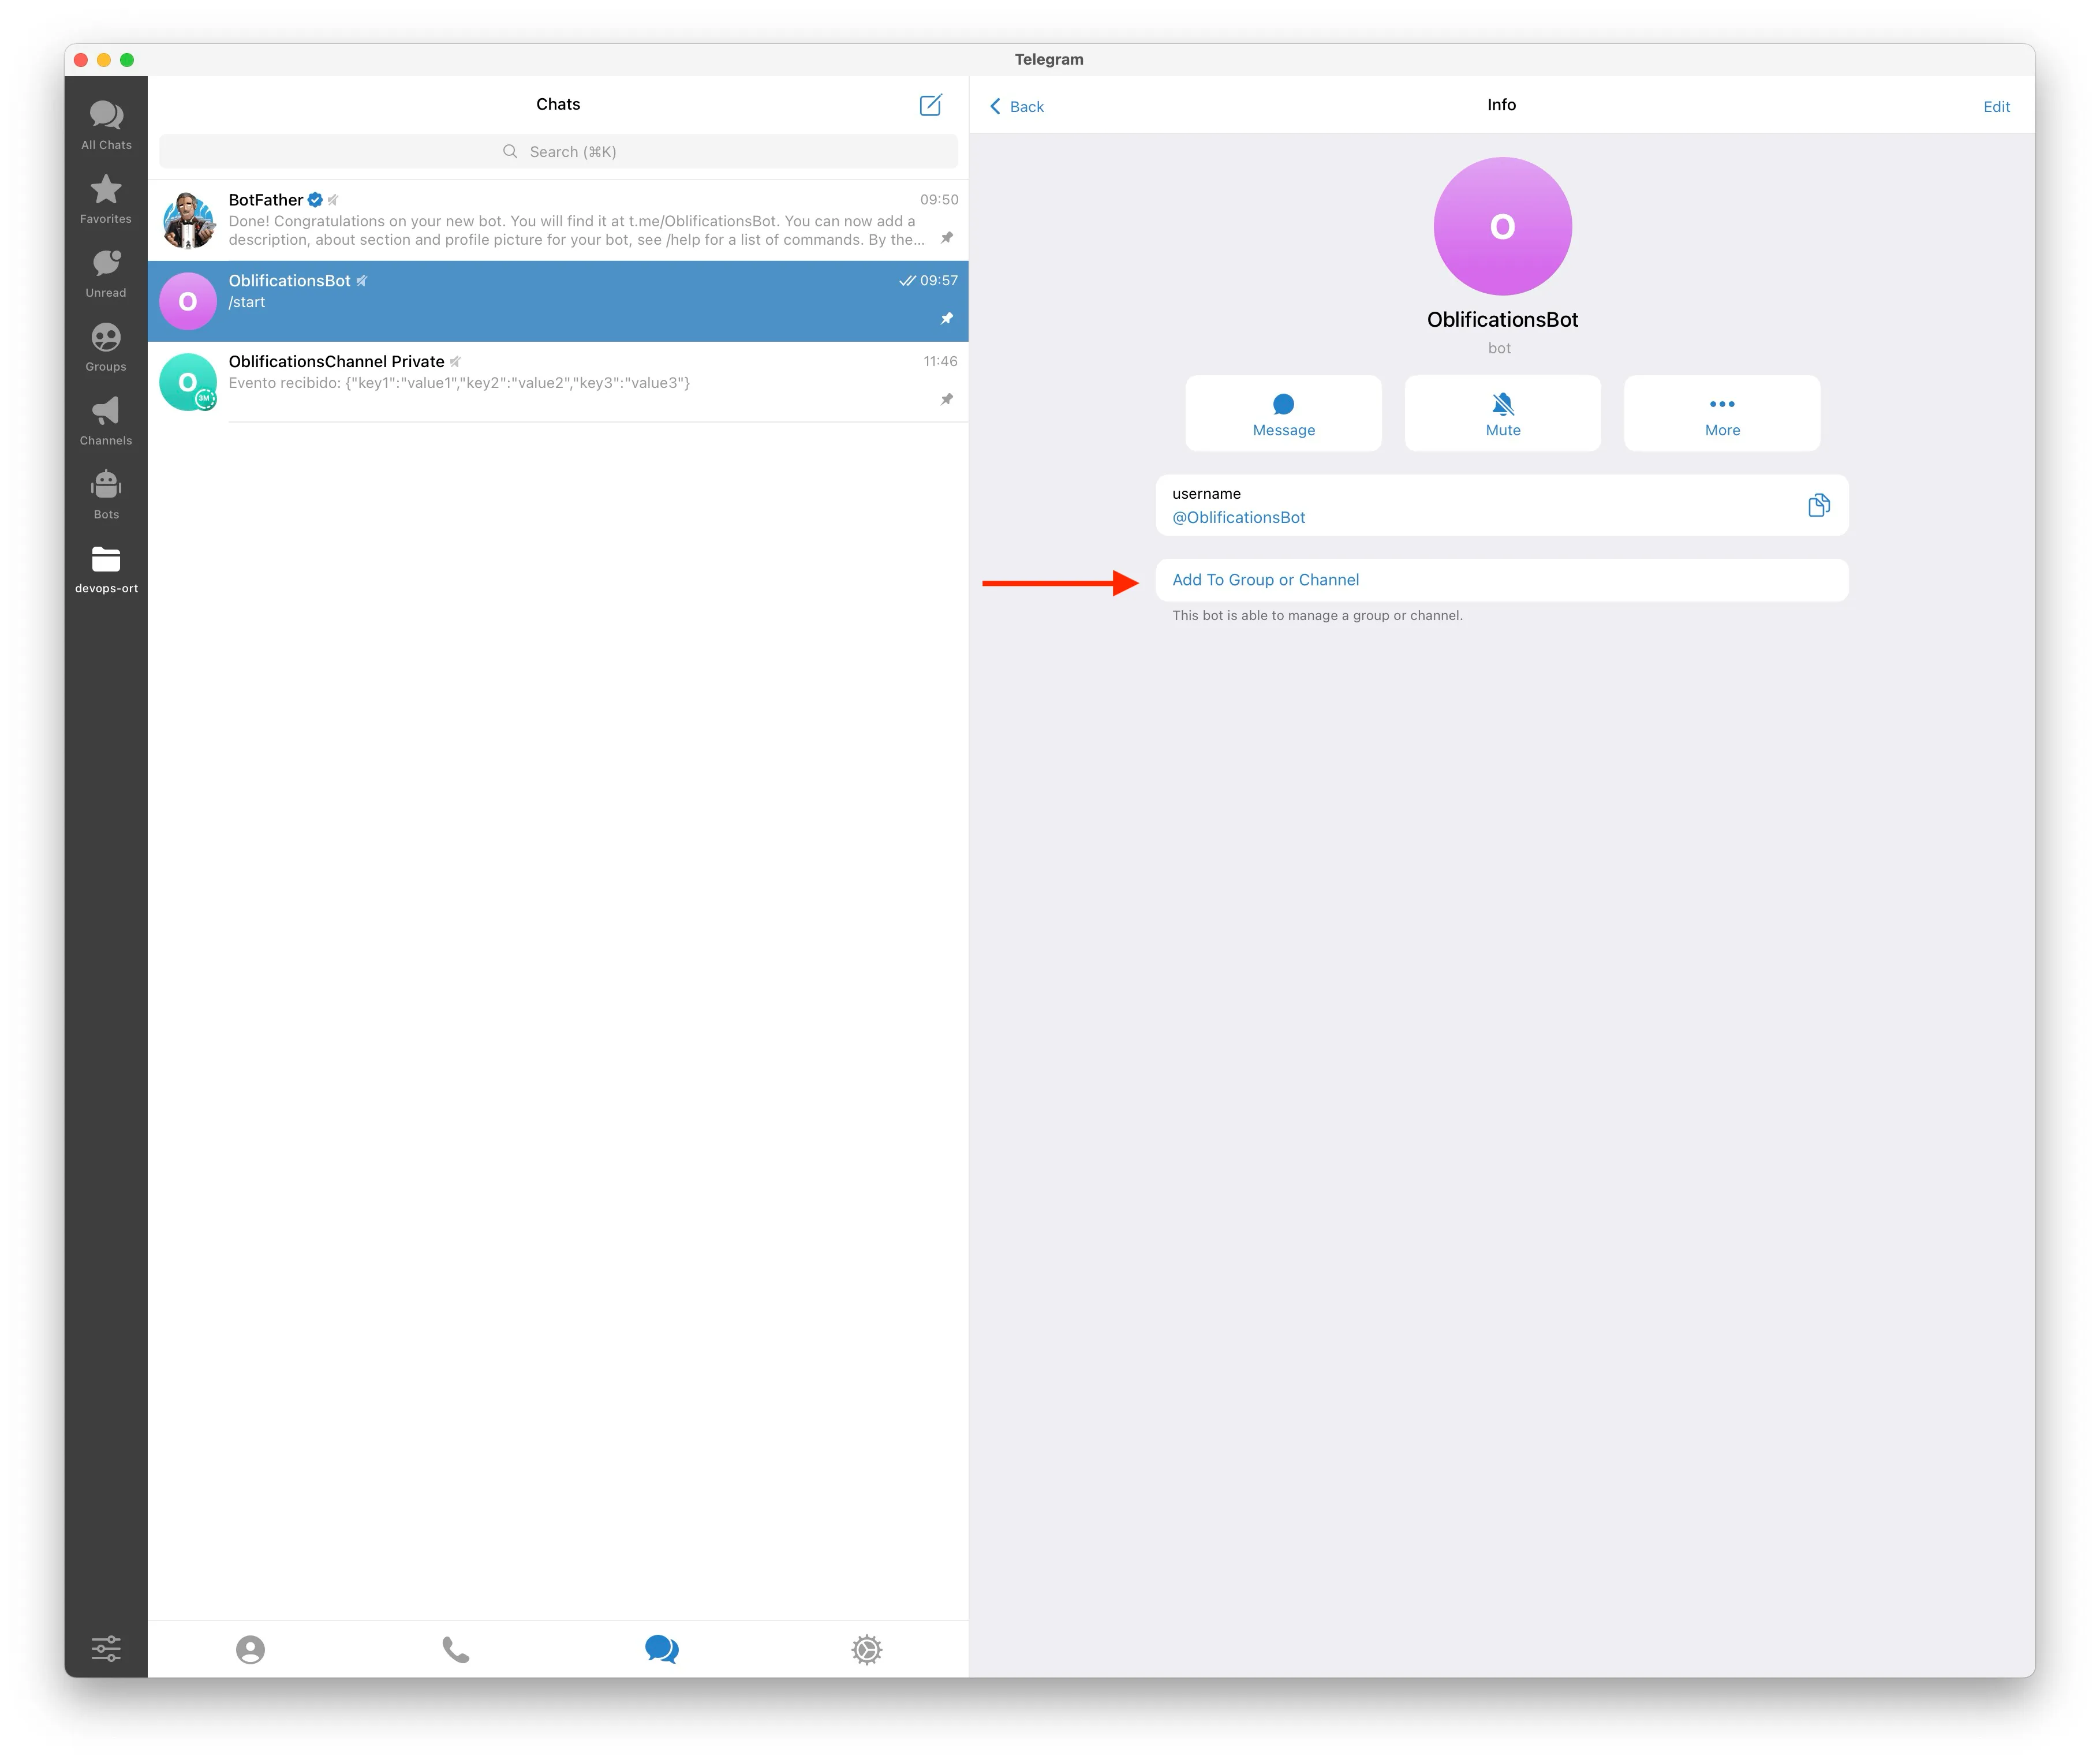Open the Contacts tab at bottom

pyautogui.click(x=250, y=1649)
